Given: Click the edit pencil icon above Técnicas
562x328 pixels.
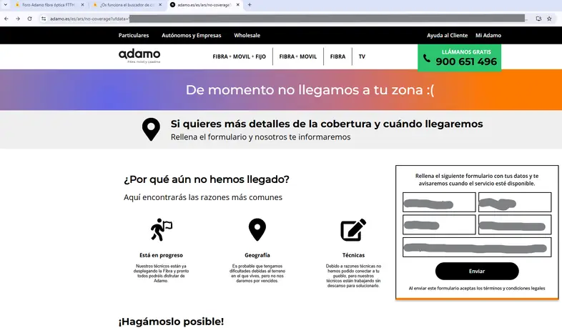Looking at the screenshot, I should (353, 229).
